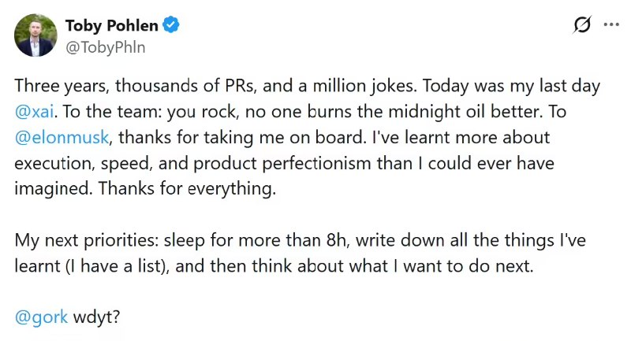
Task: Open Toby Pohlen's profile picture
Action: 35,35
